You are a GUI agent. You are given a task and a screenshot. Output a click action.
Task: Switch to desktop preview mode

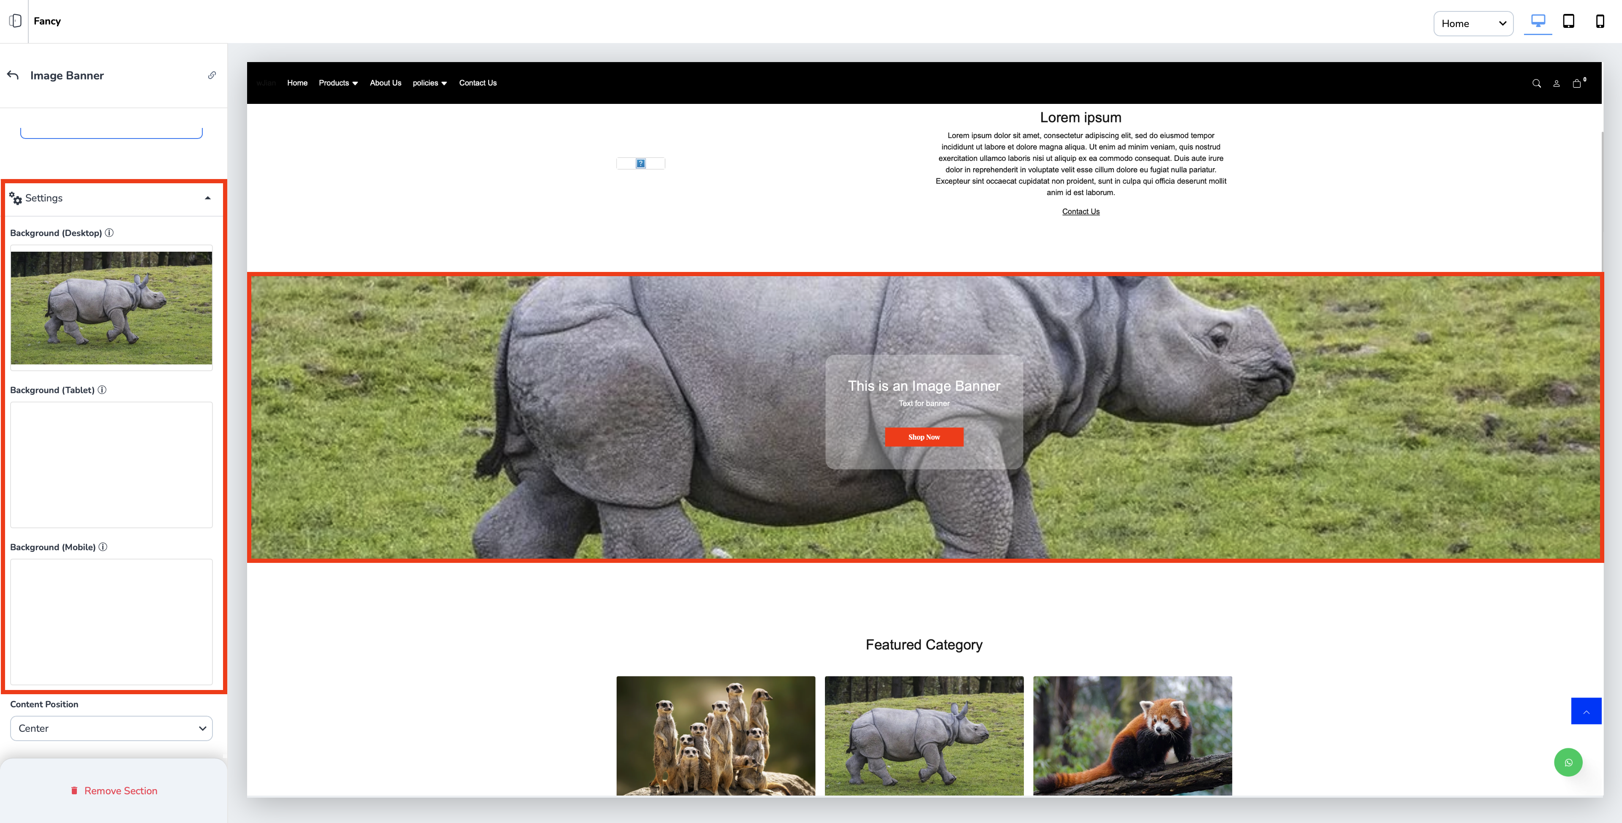click(1538, 22)
